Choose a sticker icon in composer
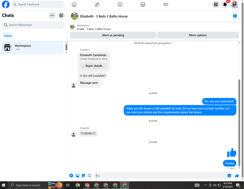The width and height of the screenshot is (244, 189). pyautogui.click(x=83, y=175)
